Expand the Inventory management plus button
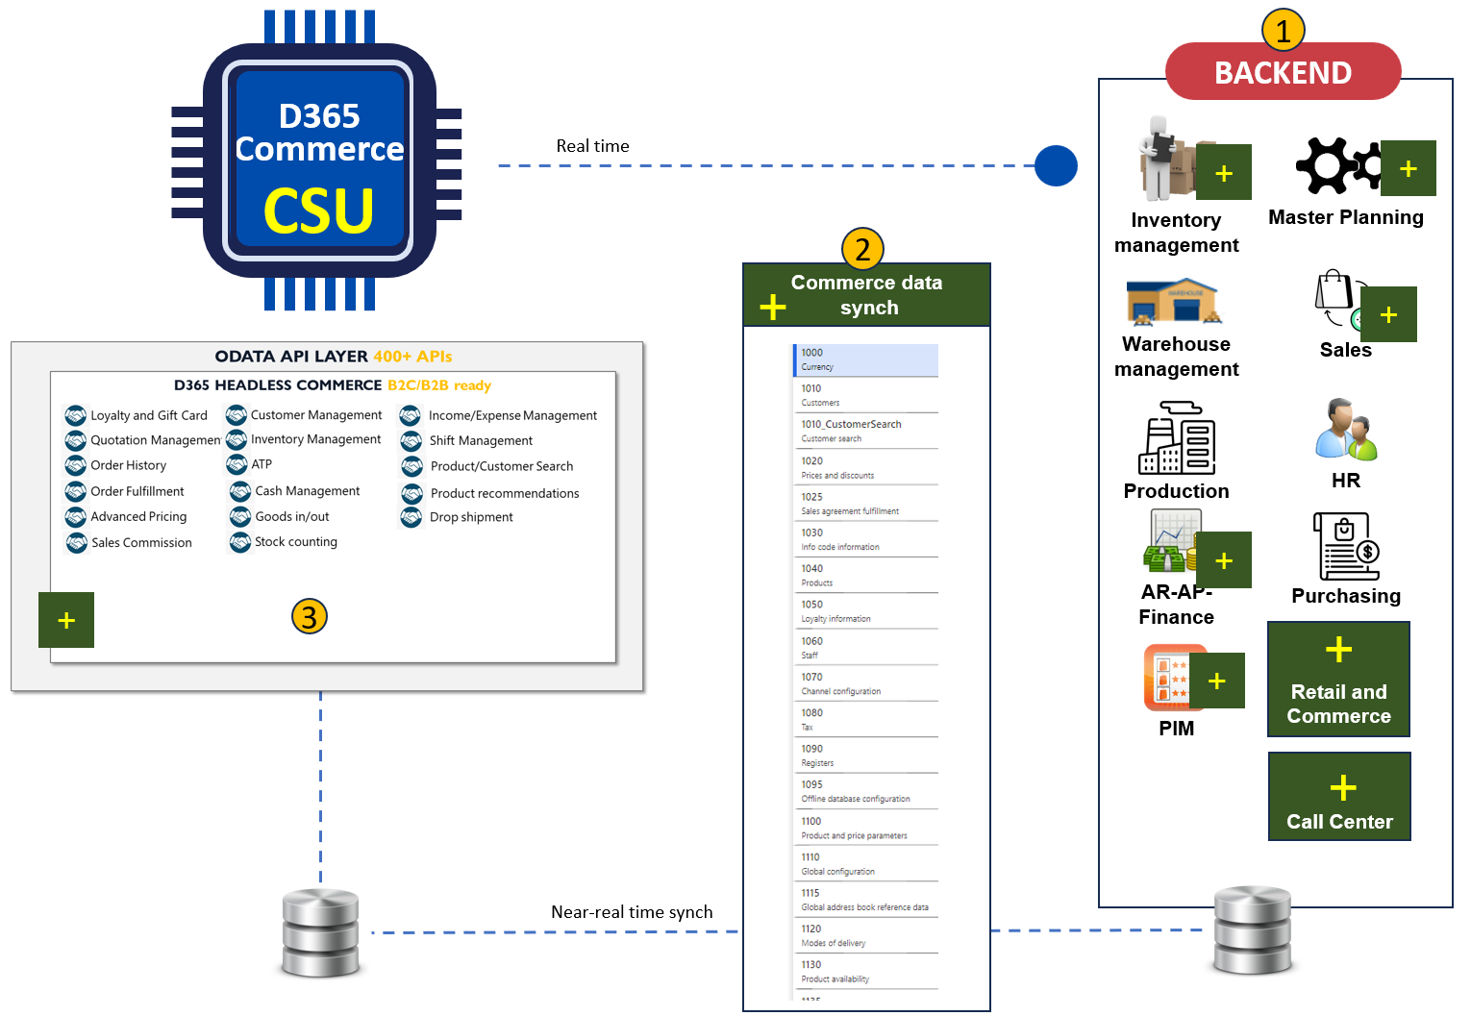The width and height of the screenshot is (1471, 1016). [1224, 172]
